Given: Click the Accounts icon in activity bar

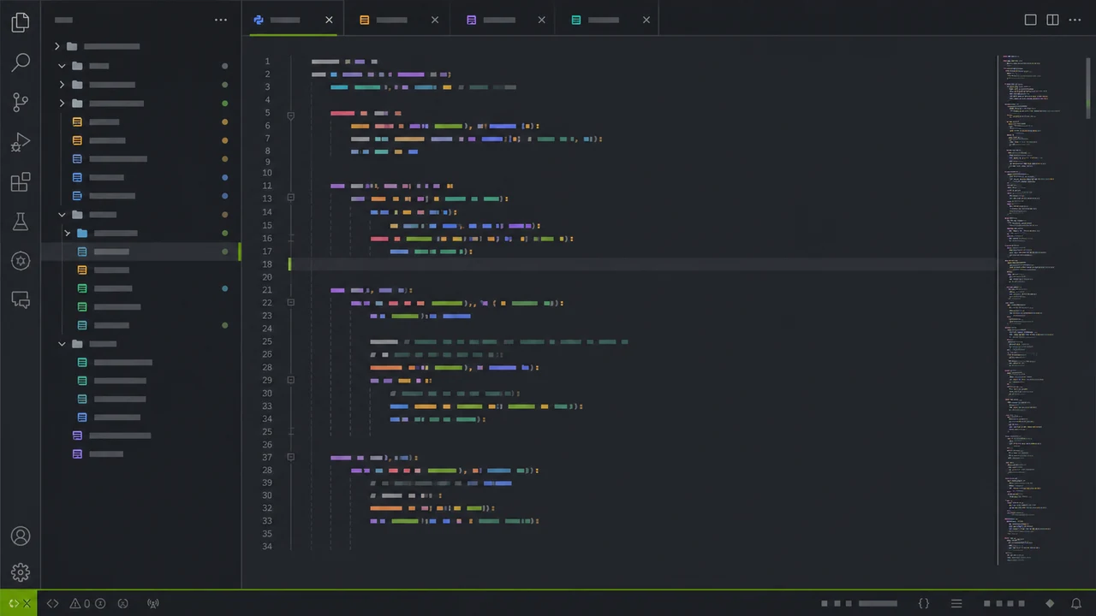Looking at the screenshot, I should click(x=21, y=536).
